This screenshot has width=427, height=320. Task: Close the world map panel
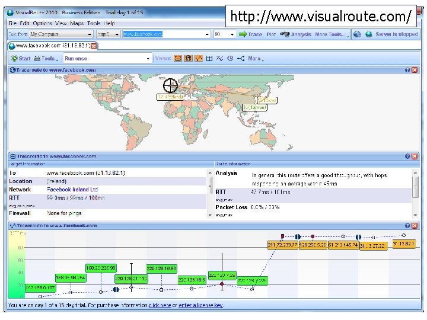coord(415,70)
